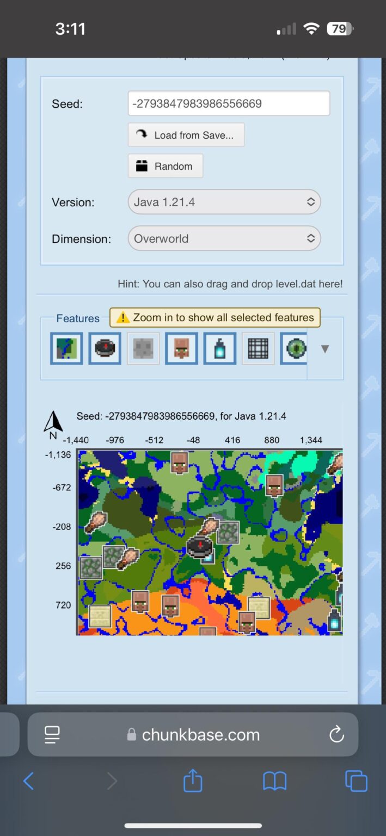Open the Version dropdown showing Java 1.21.4

pos(224,202)
